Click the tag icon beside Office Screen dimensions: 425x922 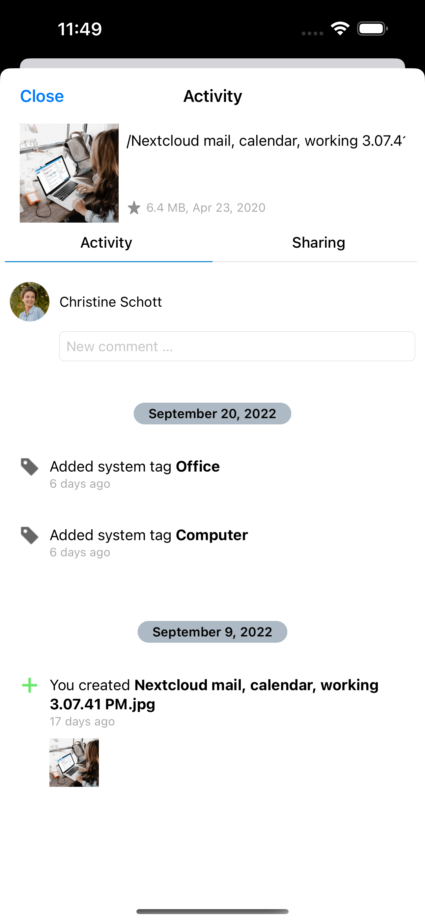29,467
